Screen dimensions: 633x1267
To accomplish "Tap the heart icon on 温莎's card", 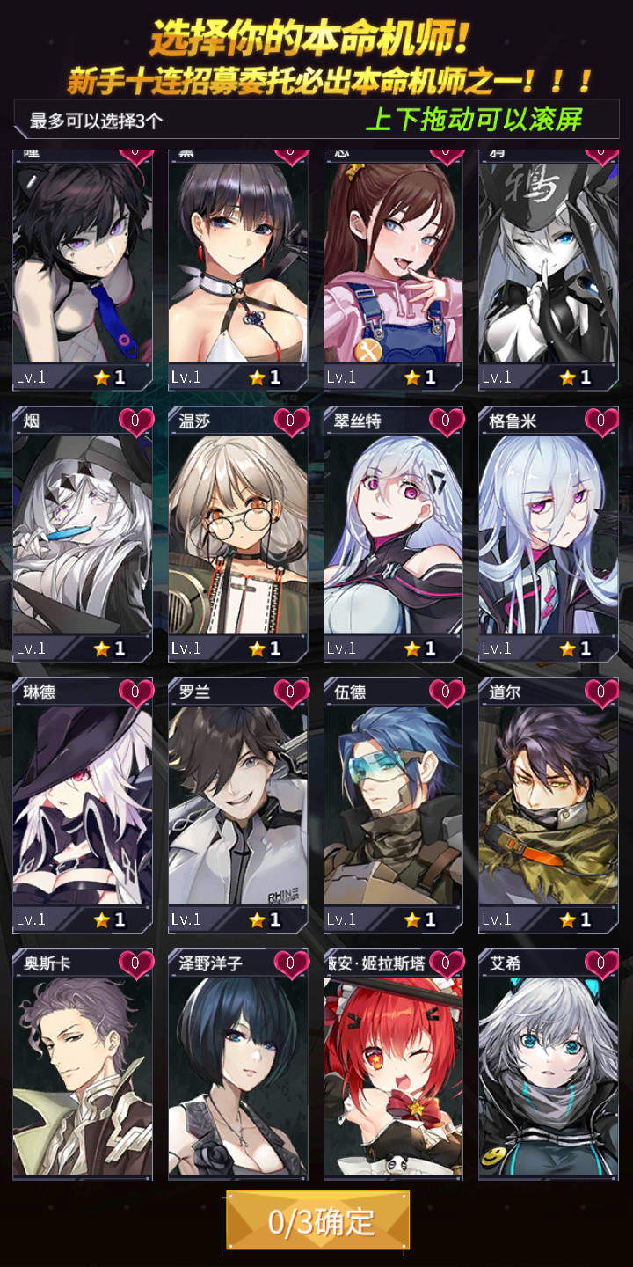I will [x=290, y=421].
